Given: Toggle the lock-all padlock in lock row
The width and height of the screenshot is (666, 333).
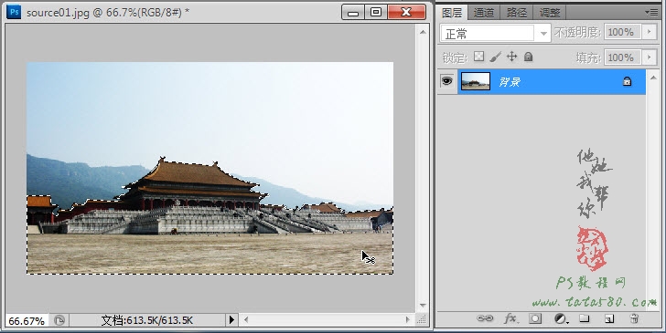Looking at the screenshot, I should (x=528, y=57).
